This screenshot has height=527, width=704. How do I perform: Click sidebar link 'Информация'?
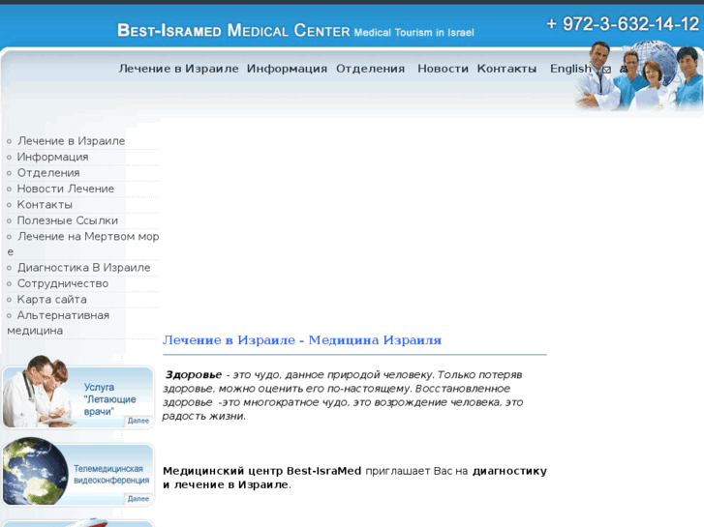(52, 157)
